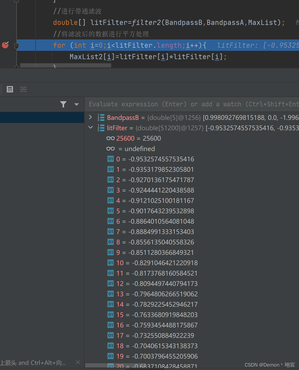Viewport: 299px width, 370px height.
Task: Click the filter funnel icon above the variables tree
Action: coord(63,104)
